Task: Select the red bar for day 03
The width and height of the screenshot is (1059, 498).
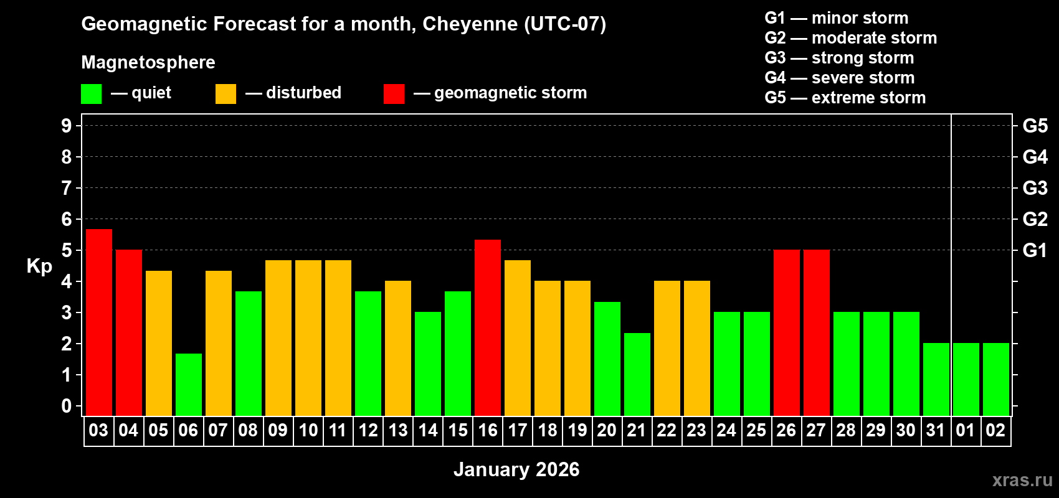Action: pos(99,322)
